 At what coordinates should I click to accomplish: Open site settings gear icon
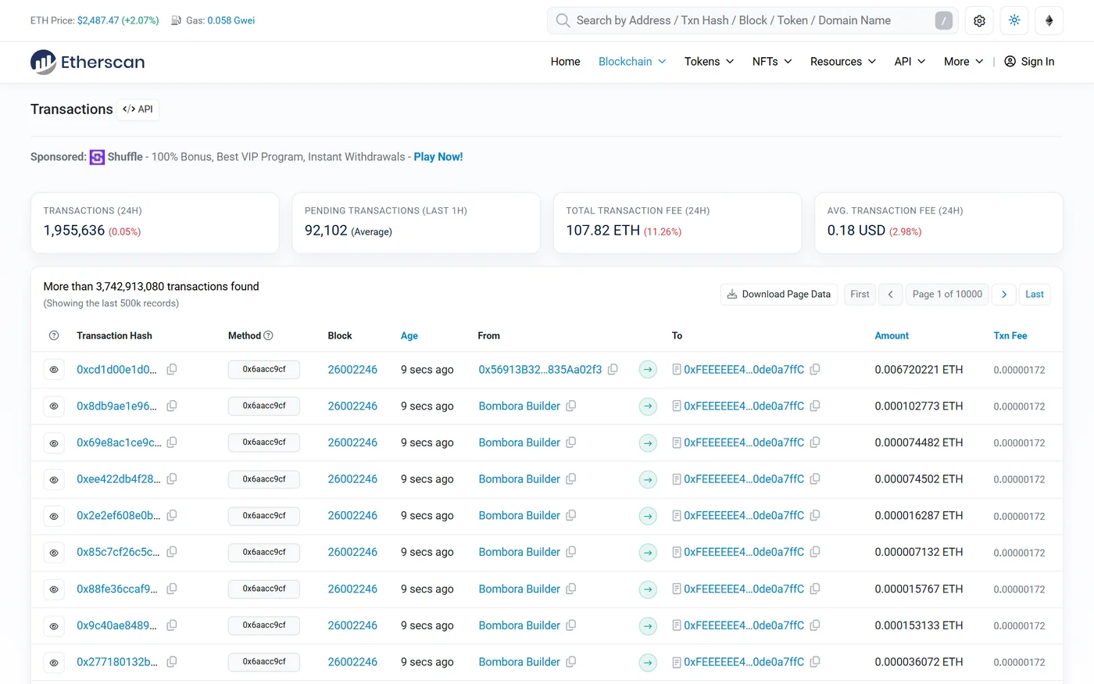[x=979, y=21]
